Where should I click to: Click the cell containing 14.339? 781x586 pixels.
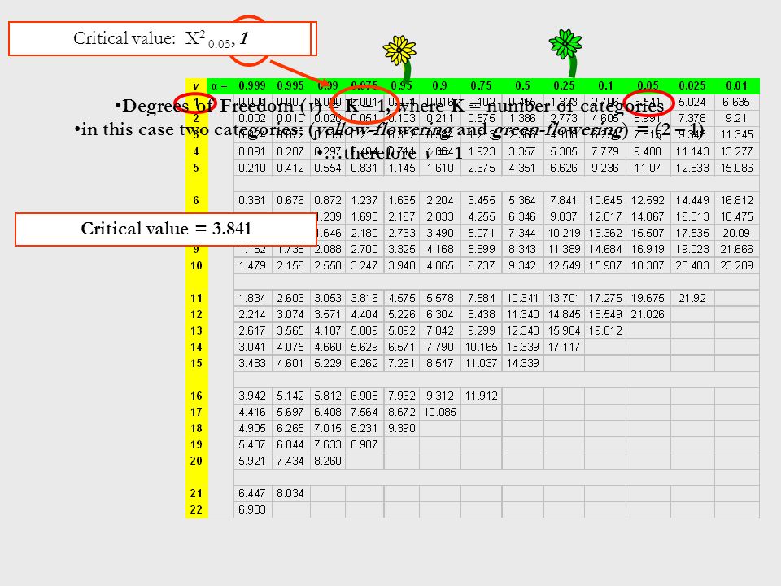[522, 363]
